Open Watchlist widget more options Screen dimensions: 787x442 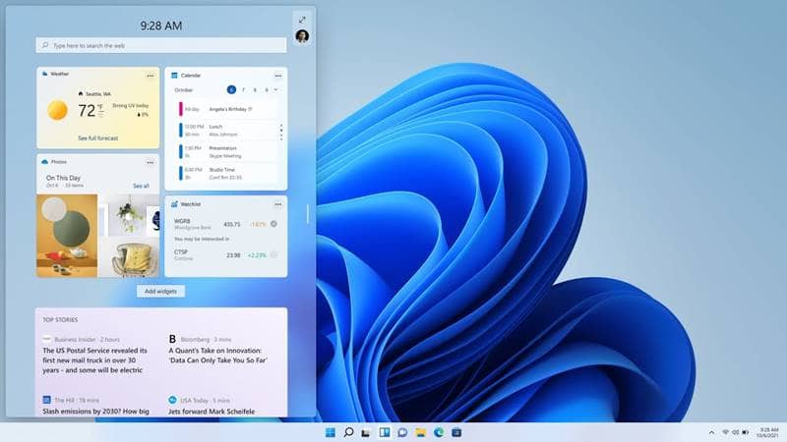tap(278, 204)
